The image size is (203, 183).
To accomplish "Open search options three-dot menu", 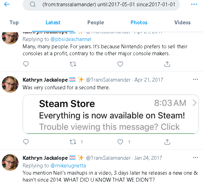I will tap(194, 5).
